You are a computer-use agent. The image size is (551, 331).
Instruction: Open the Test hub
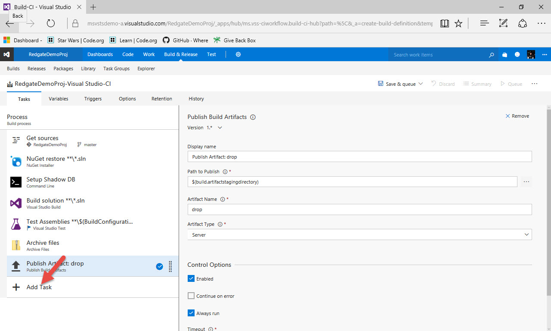coord(211,54)
